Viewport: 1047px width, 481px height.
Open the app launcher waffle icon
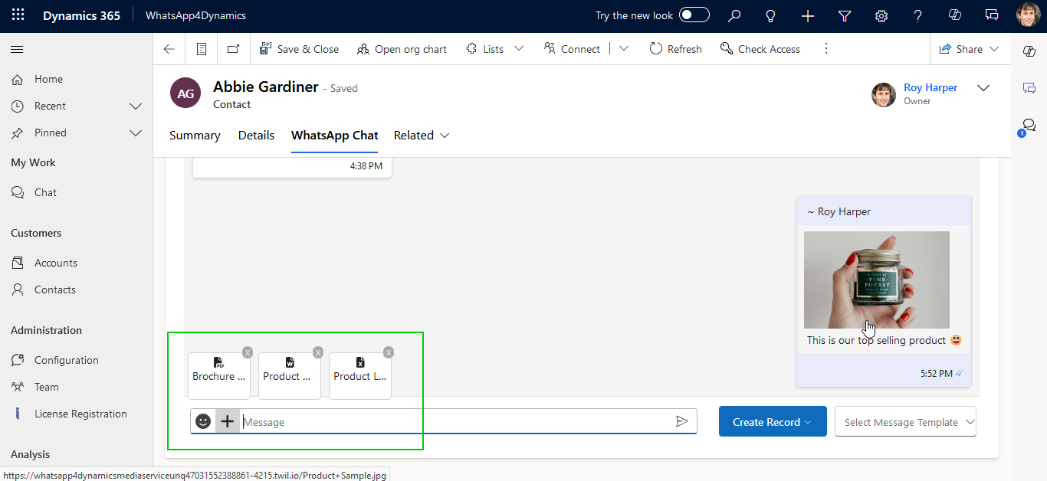(x=18, y=15)
